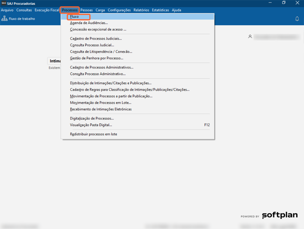Screen dimensions: 304x229
Task: Click the SAJ application logo icon
Action: pos(3,3)
